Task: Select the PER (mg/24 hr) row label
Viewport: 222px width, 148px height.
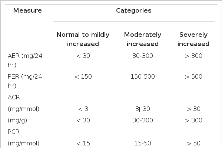Action: pos(25,81)
